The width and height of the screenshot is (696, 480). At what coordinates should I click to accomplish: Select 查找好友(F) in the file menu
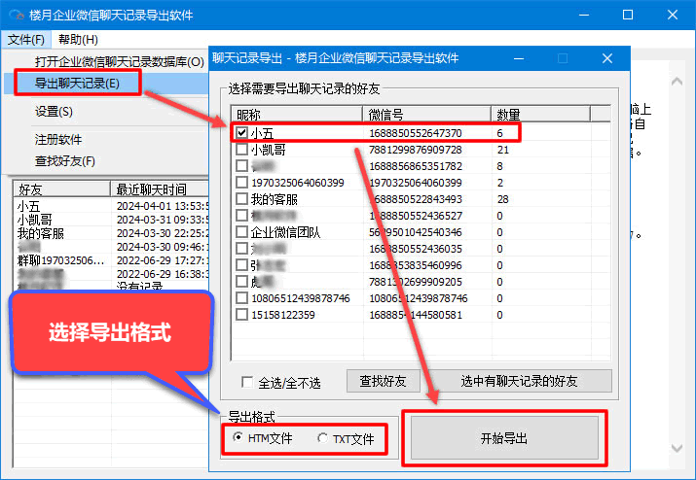[65, 161]
